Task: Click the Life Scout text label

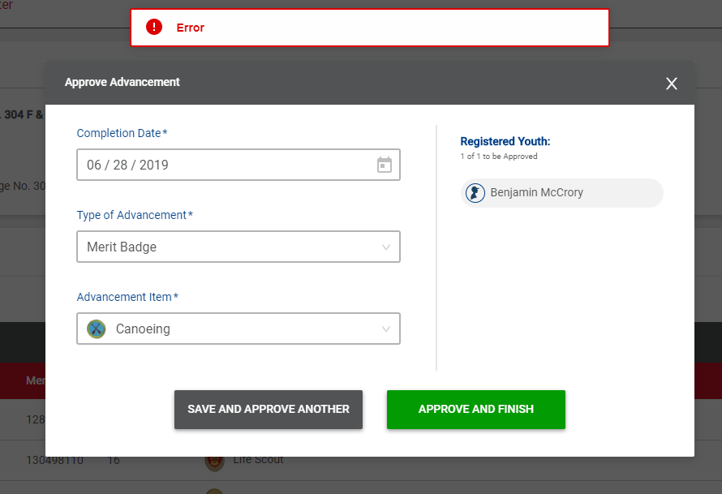Action: click(257, 460)
